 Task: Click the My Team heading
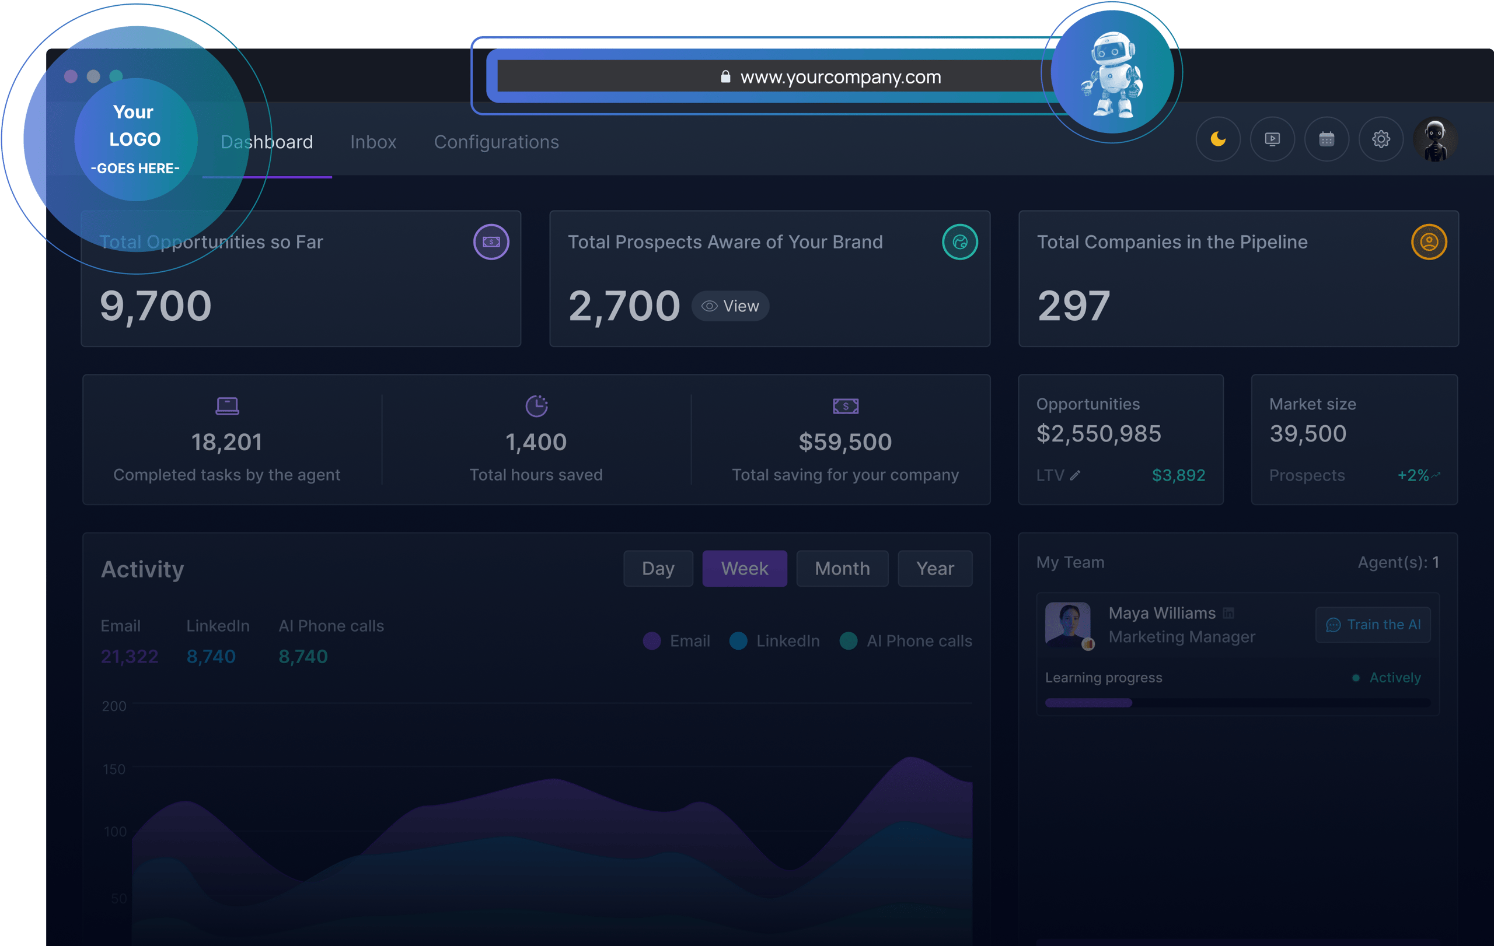(x=1070, y=562)
